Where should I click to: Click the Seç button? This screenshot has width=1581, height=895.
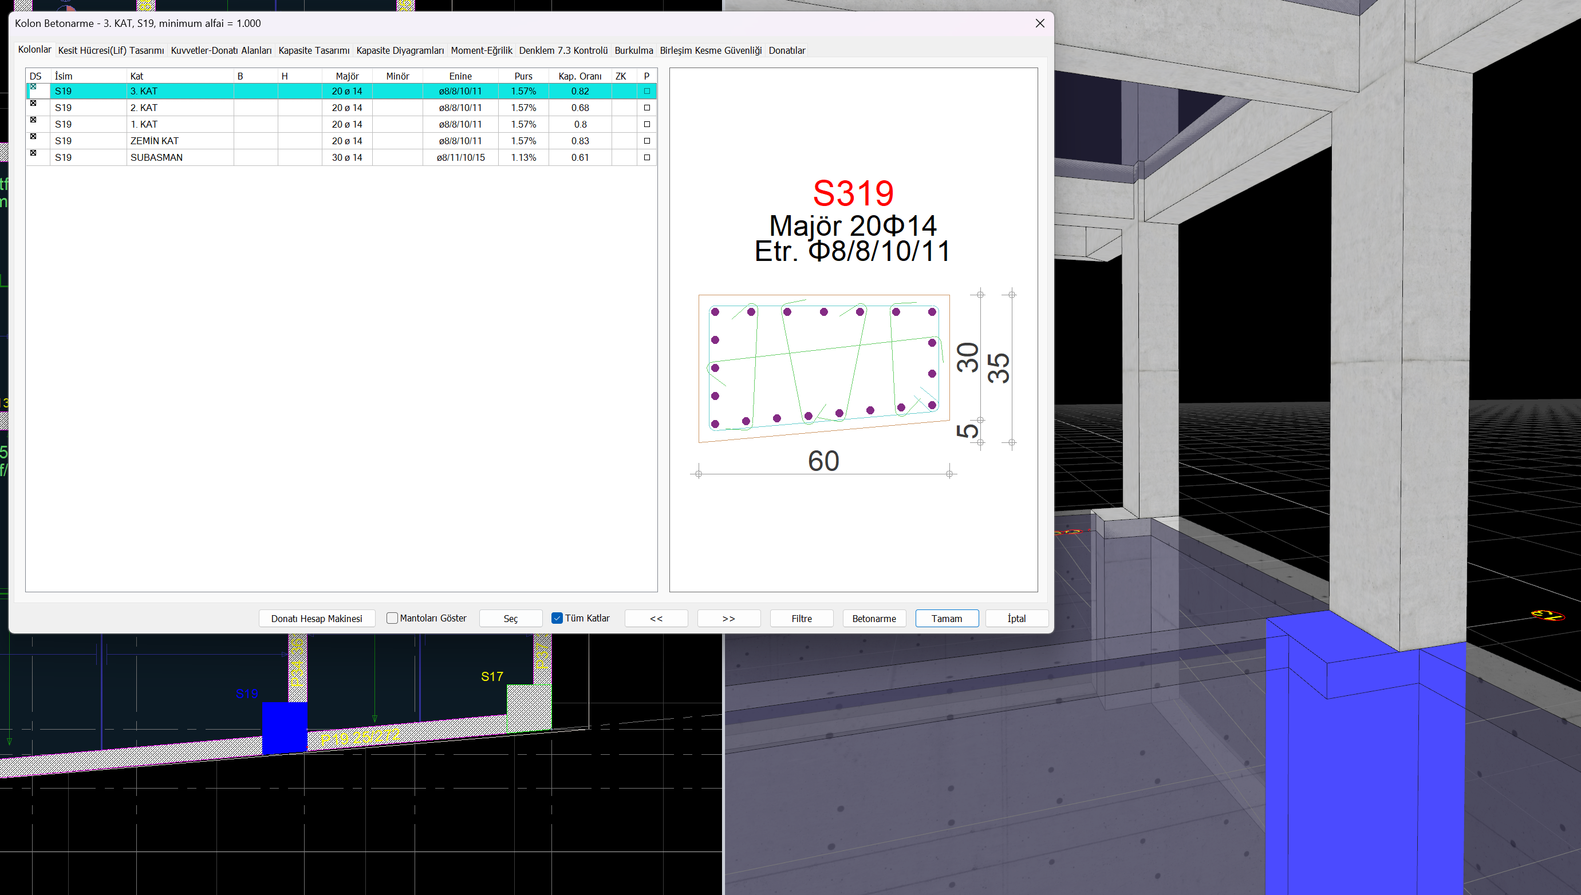click(x=510, y=619)
